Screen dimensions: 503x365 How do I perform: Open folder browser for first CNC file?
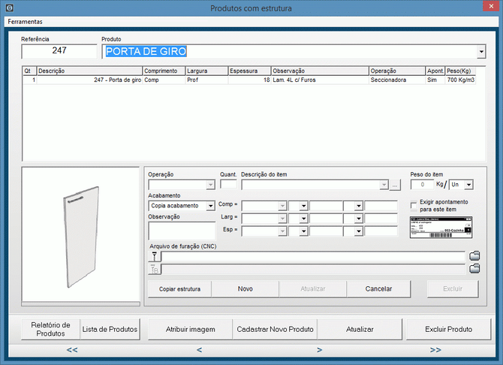474,256
